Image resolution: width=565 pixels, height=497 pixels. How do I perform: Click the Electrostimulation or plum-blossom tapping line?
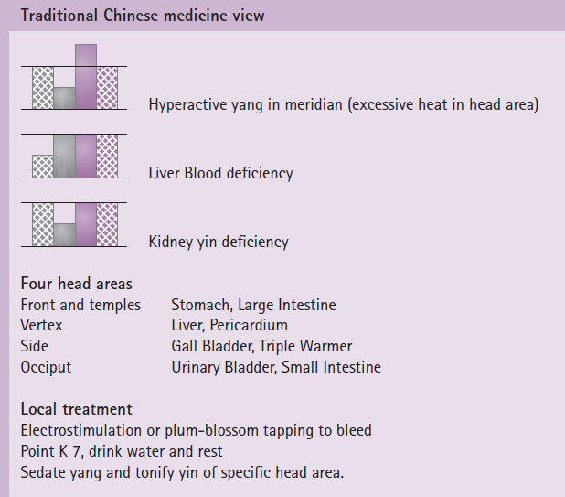pyautogui.click(x=196, y=430)
